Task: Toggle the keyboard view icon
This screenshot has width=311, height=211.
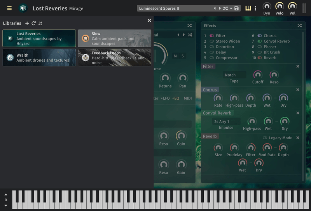Action: point(248,8)
